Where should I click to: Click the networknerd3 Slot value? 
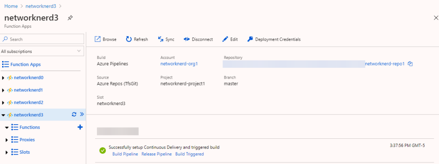click(x=111, y=103)
